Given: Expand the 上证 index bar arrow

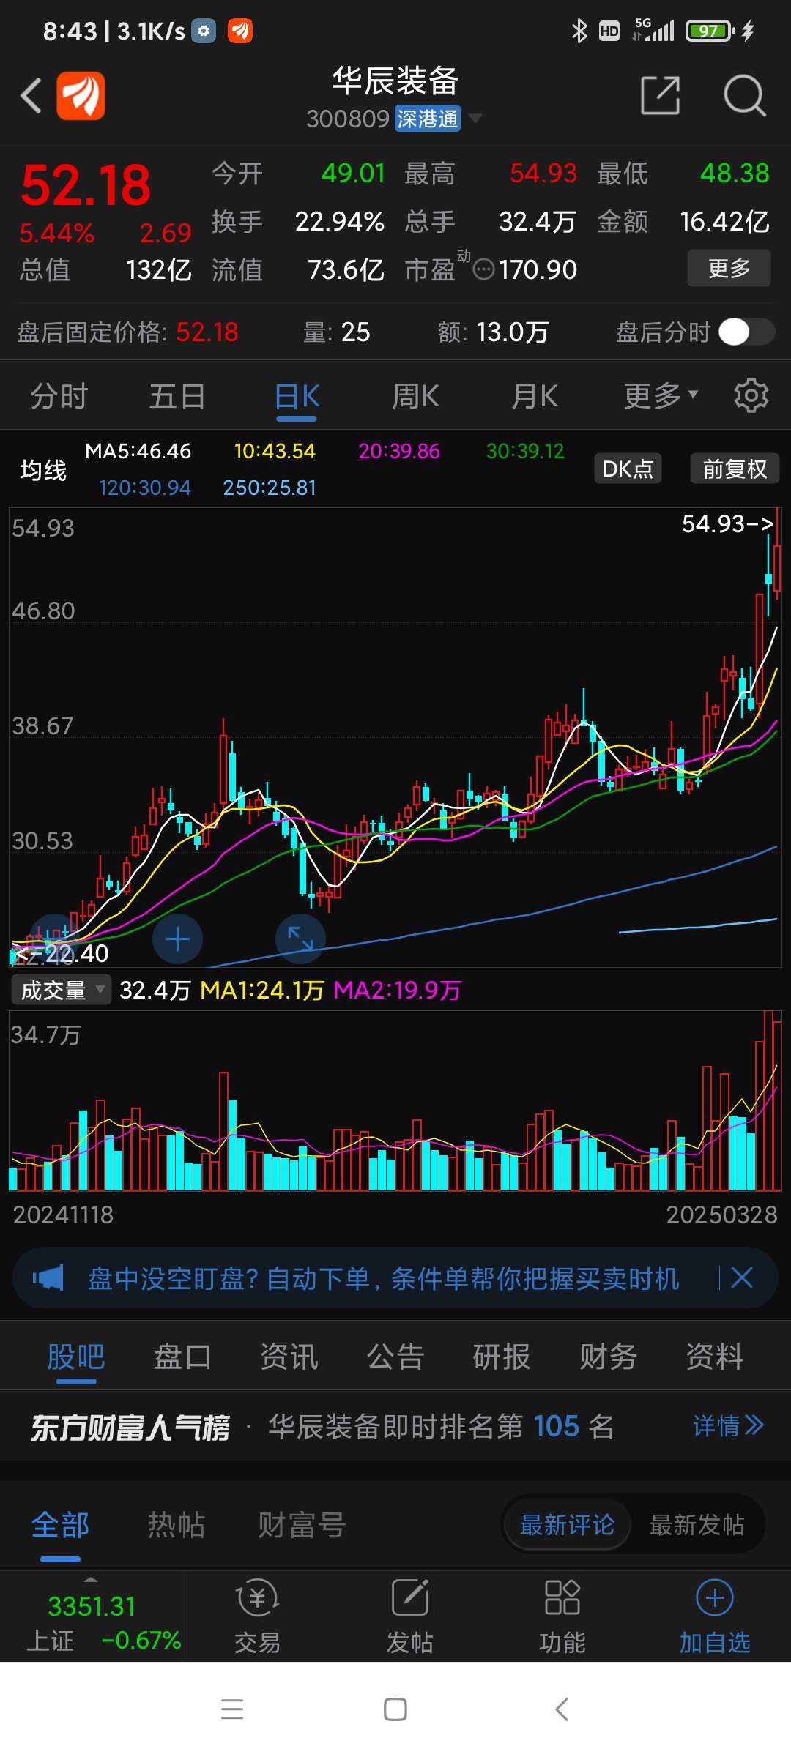Looking at the screenshot, I should point(91,1580).
